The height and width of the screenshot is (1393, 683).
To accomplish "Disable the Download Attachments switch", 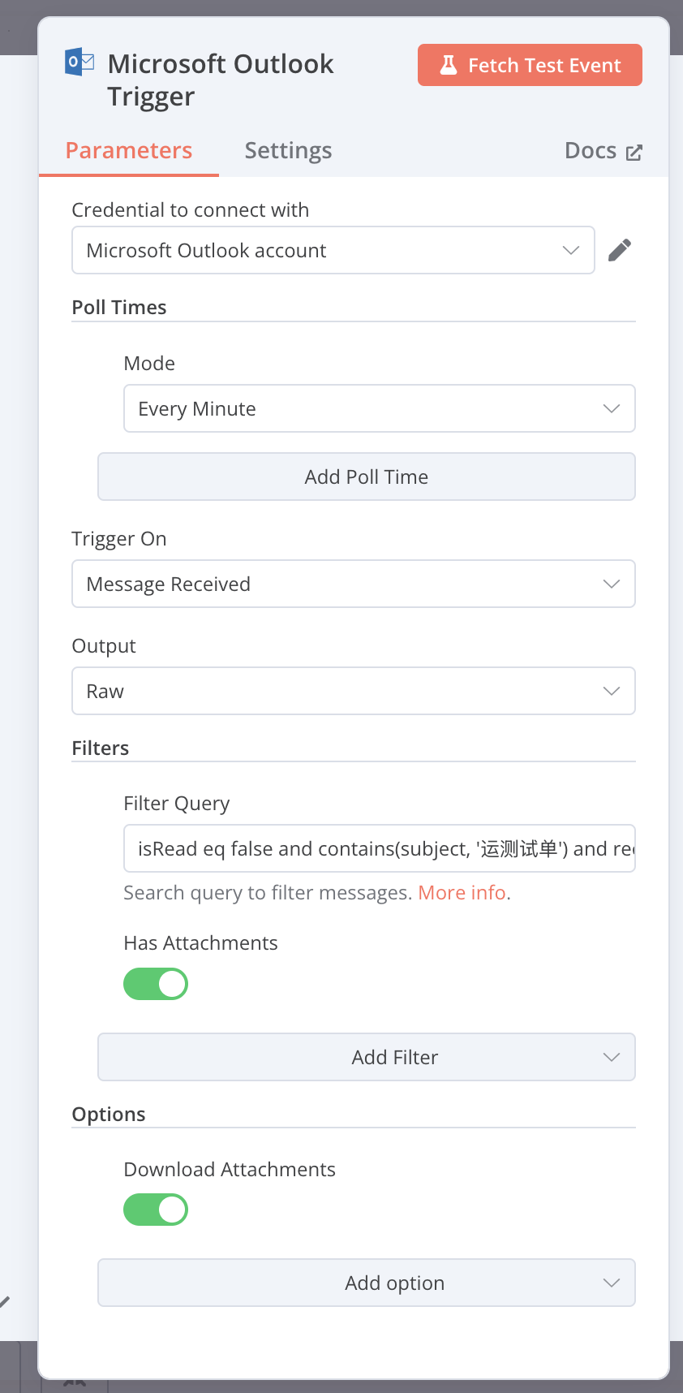I will tap(156, 1210).
